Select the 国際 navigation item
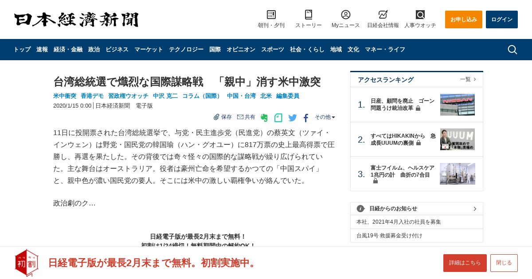532x279 pixels. tap(215, 50)
